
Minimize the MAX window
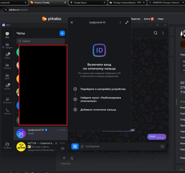coord(150,25)
